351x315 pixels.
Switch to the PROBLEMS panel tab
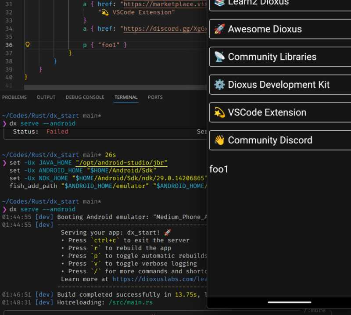point(14,97)
